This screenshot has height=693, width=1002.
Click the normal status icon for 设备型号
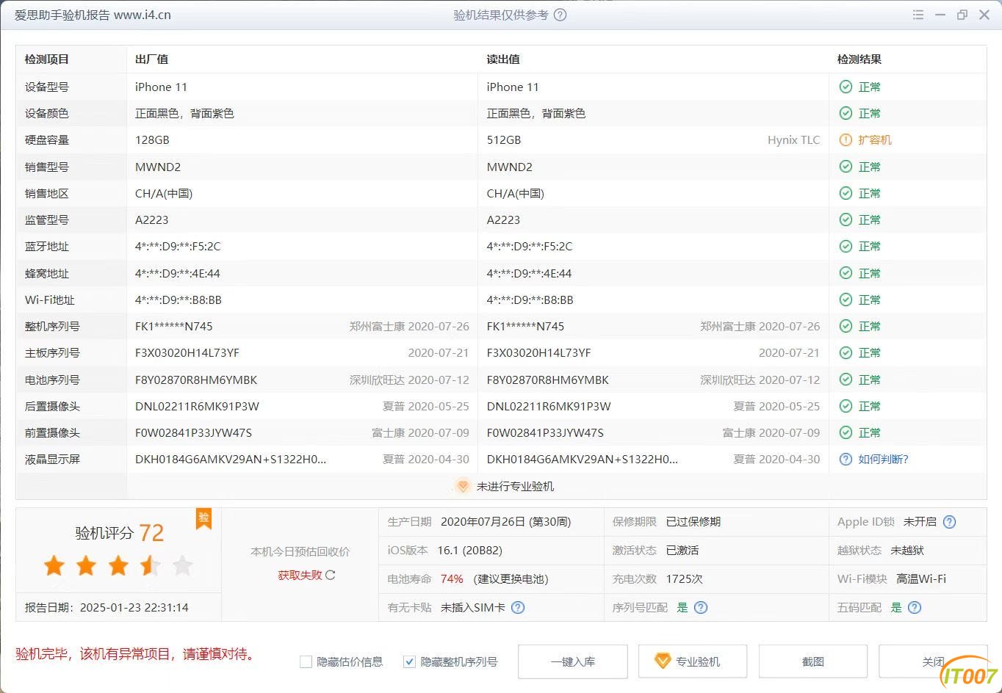tap(846, 87)
